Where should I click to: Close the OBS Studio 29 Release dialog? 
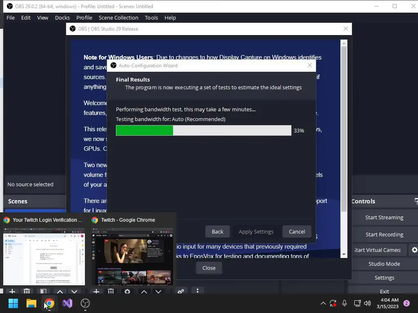[x=209, y=268]
